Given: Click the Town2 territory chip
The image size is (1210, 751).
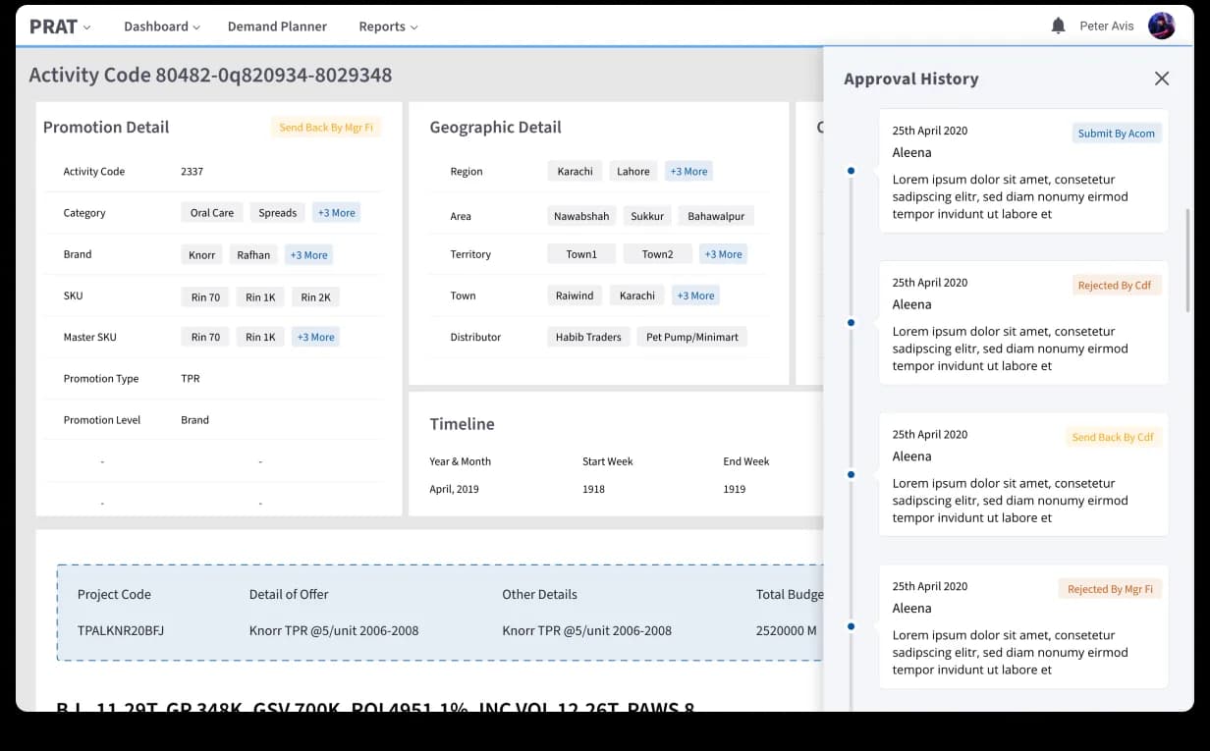Looking at the screenshot, I should point(658,254).
